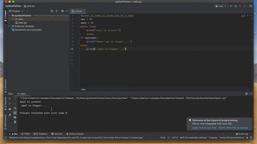The height and width of the screenshot is (144, 257).
Task: Toggle soft-wrap in the Run console
Action: [15, 108]
